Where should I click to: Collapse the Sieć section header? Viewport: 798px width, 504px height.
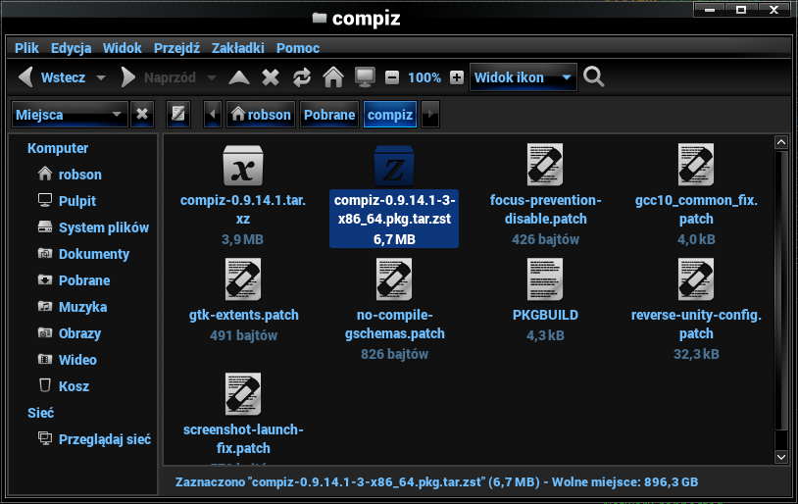(41, 413)
